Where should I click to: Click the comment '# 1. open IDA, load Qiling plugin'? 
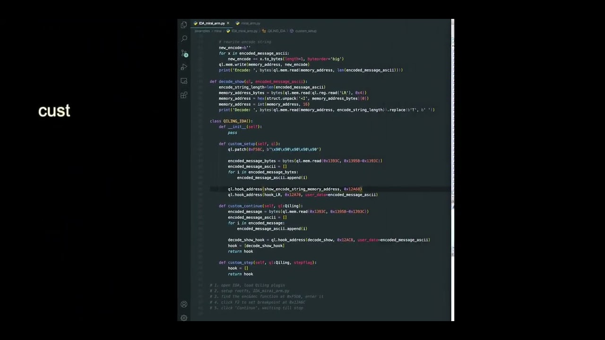tap(247, 285)
